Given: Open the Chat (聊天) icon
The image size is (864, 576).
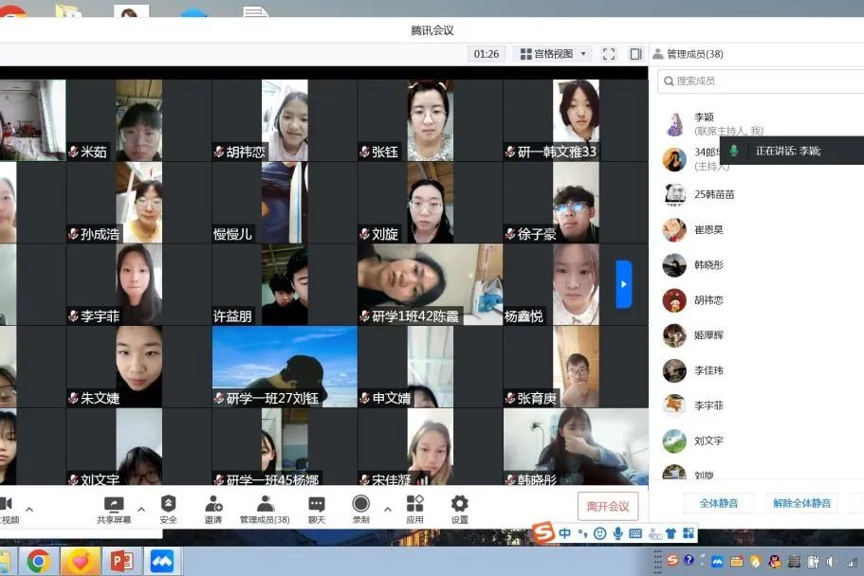Looking at the screenshot, I should click(317, 509).
